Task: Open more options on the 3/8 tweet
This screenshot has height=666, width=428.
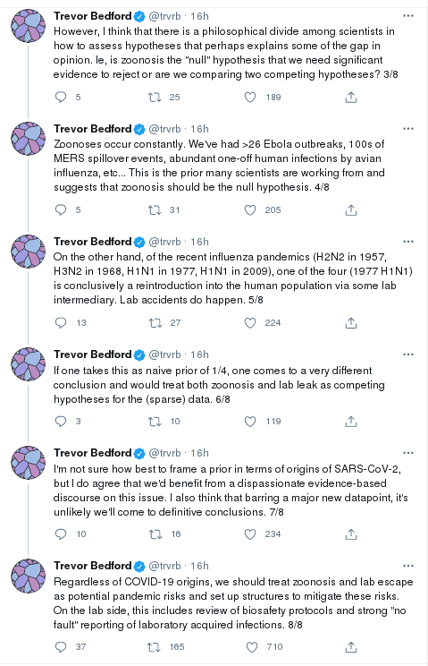Action: [408, 16]
